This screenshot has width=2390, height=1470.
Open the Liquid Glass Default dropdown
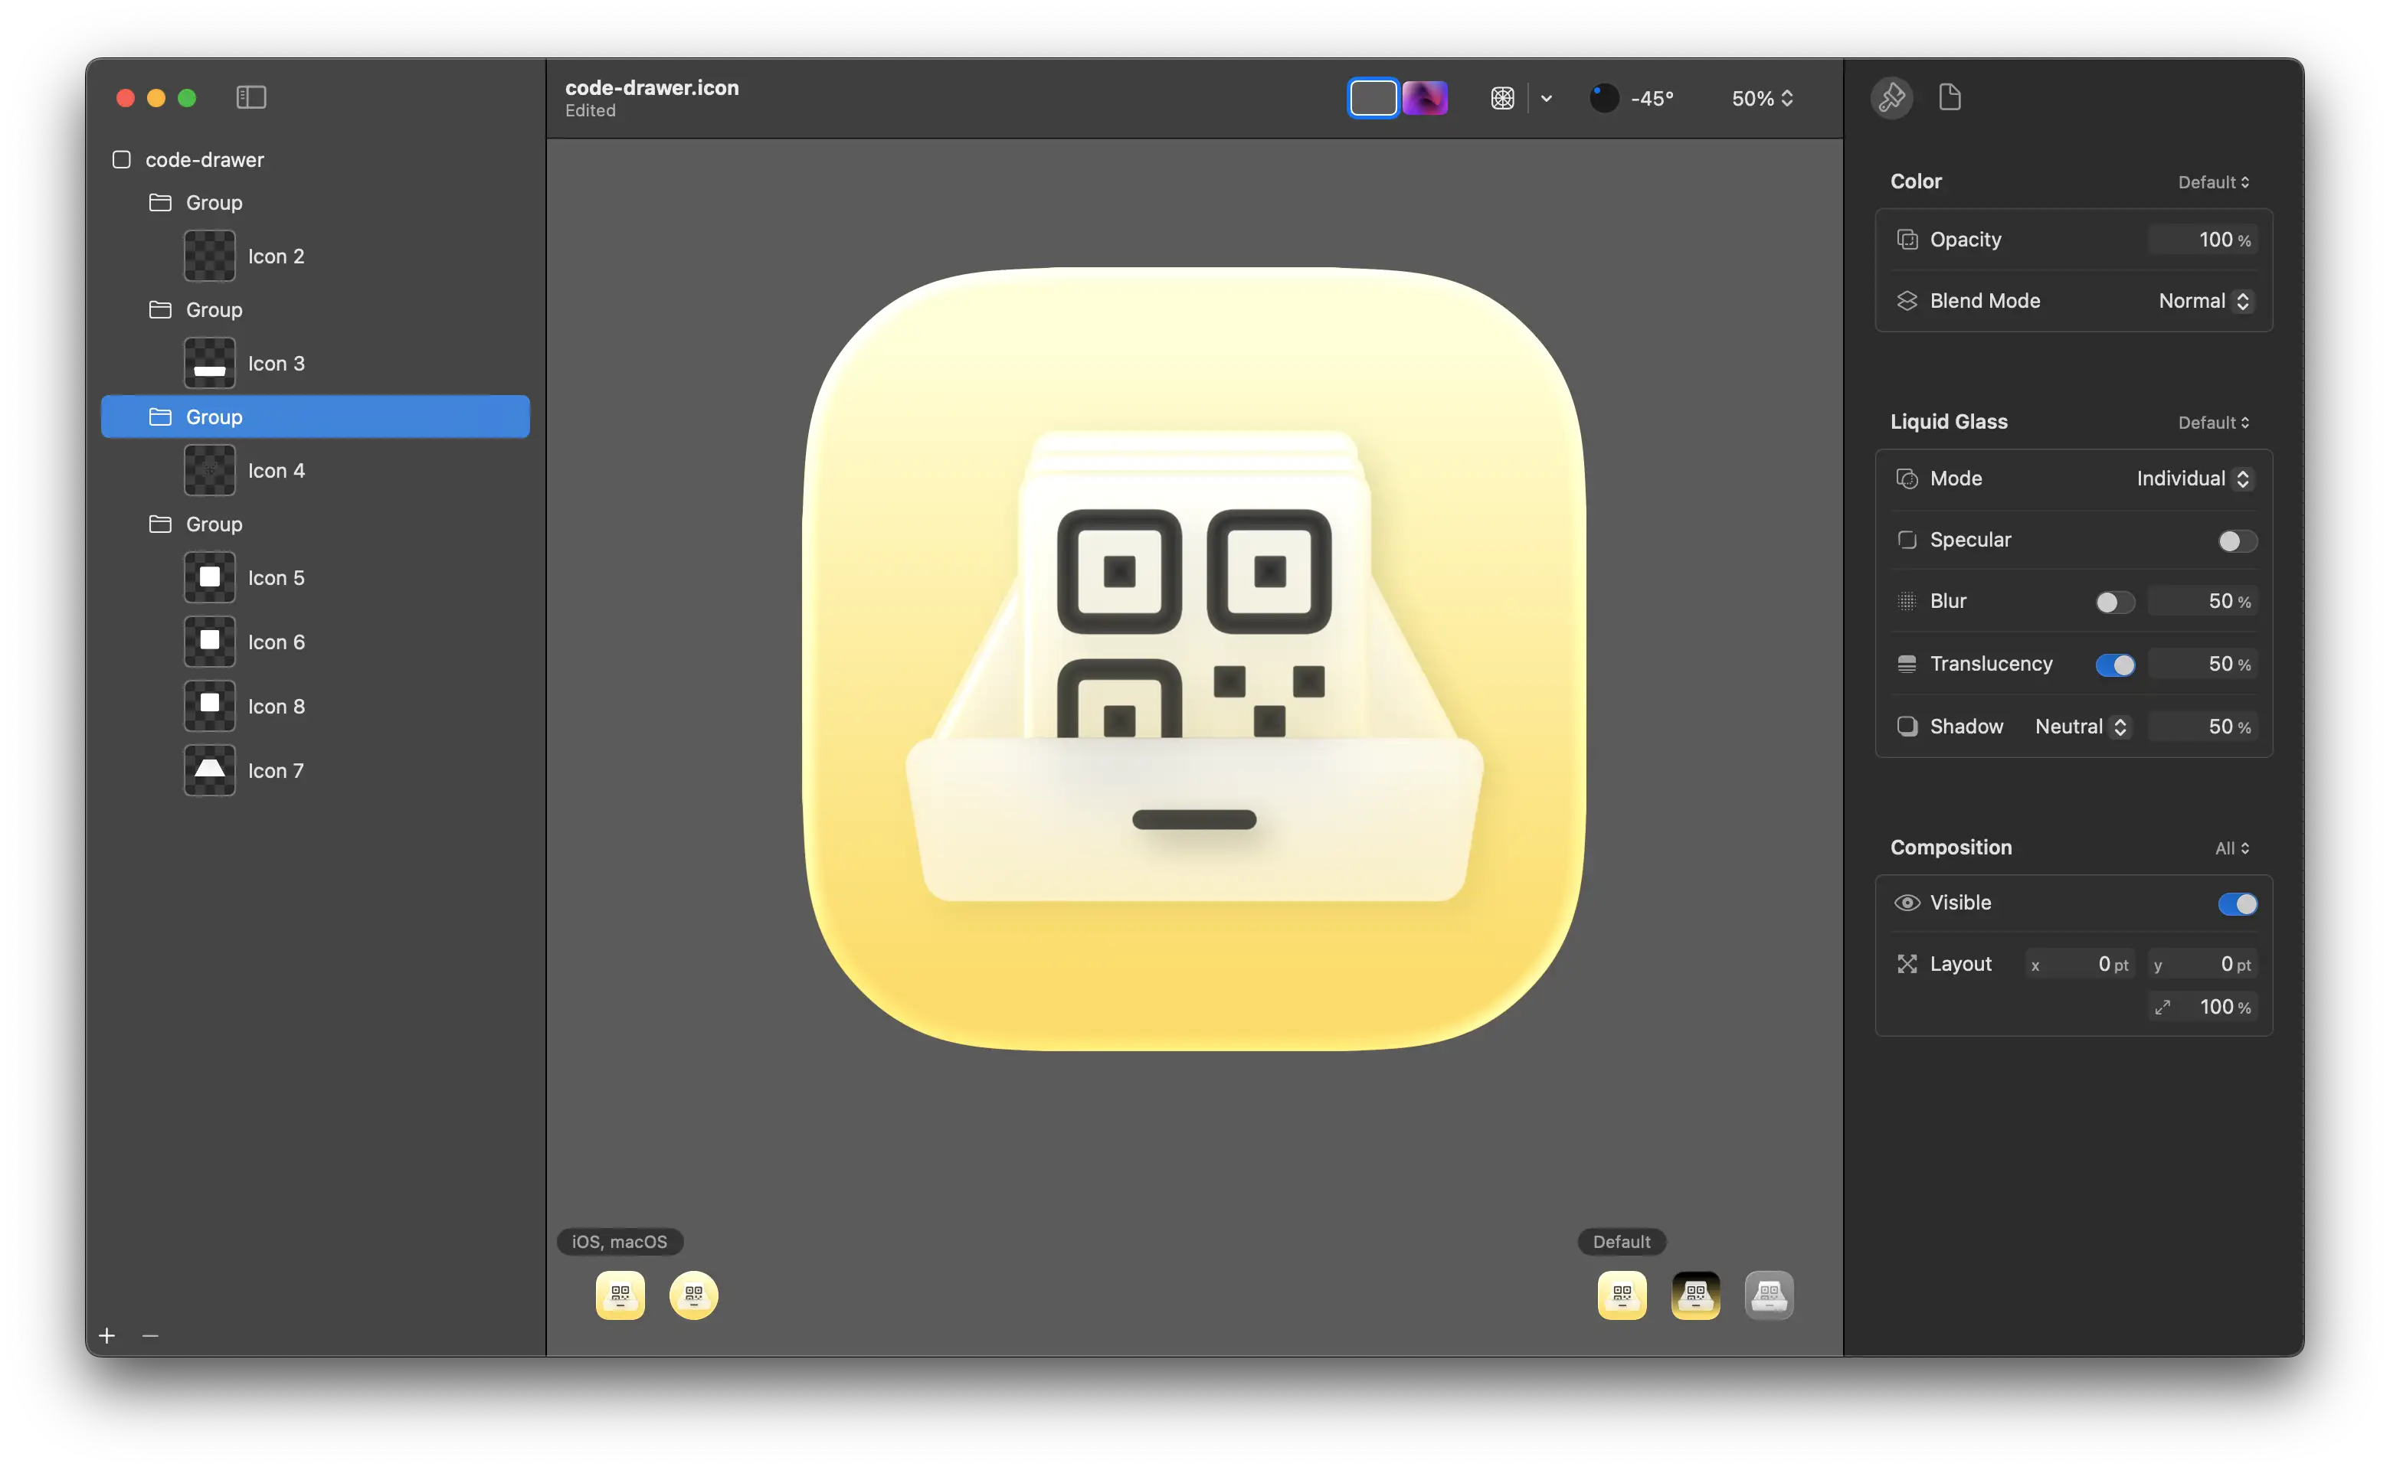tap(2212, 422)
